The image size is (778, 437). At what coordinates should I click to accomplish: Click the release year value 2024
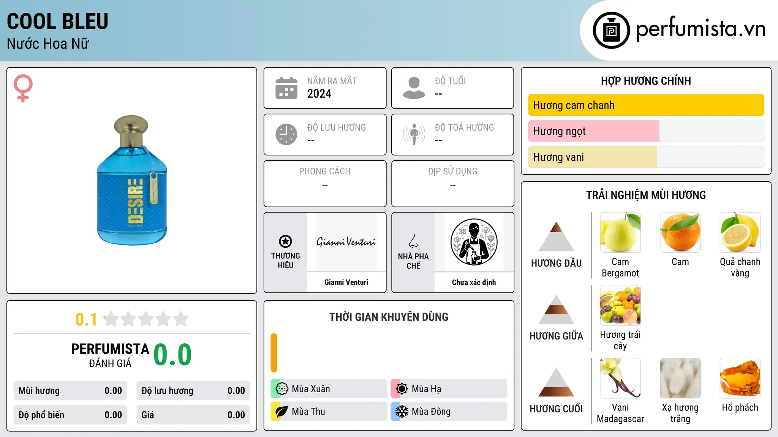(x=319, y=94)
